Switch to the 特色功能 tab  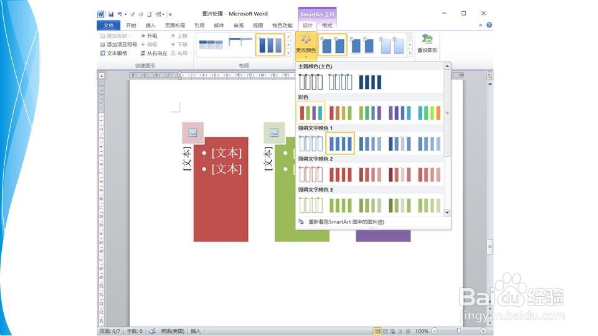282,25
